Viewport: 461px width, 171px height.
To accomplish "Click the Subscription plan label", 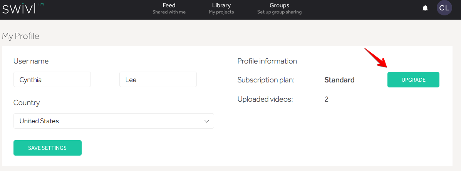I will (266, 80).
